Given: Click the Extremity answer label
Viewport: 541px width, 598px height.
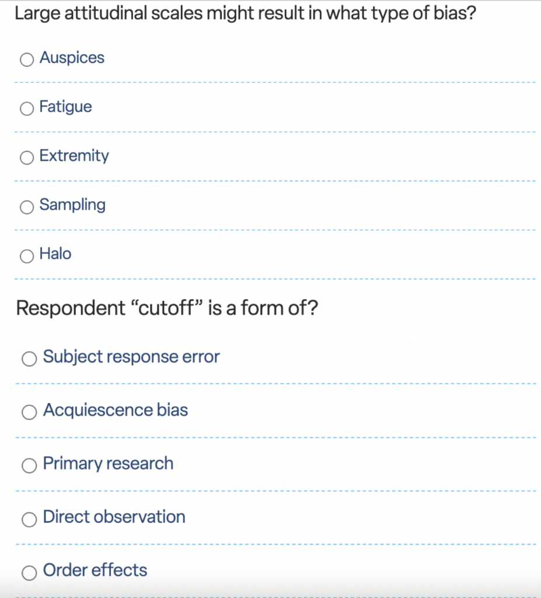Looking at the screenshot, I should (x=74, y=156).
